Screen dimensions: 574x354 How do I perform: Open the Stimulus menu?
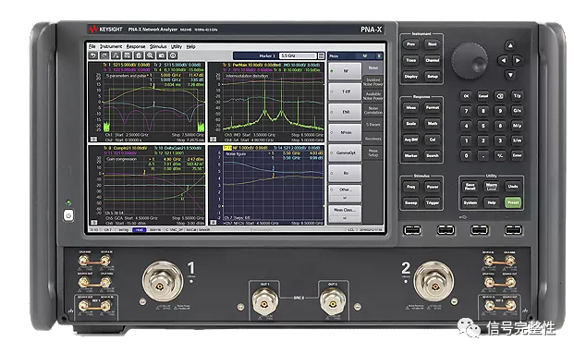tap(158, 46)
